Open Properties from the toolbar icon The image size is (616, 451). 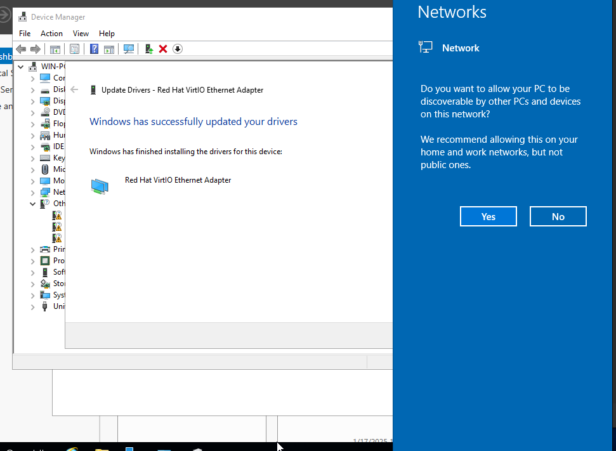(x=74, y=49)
